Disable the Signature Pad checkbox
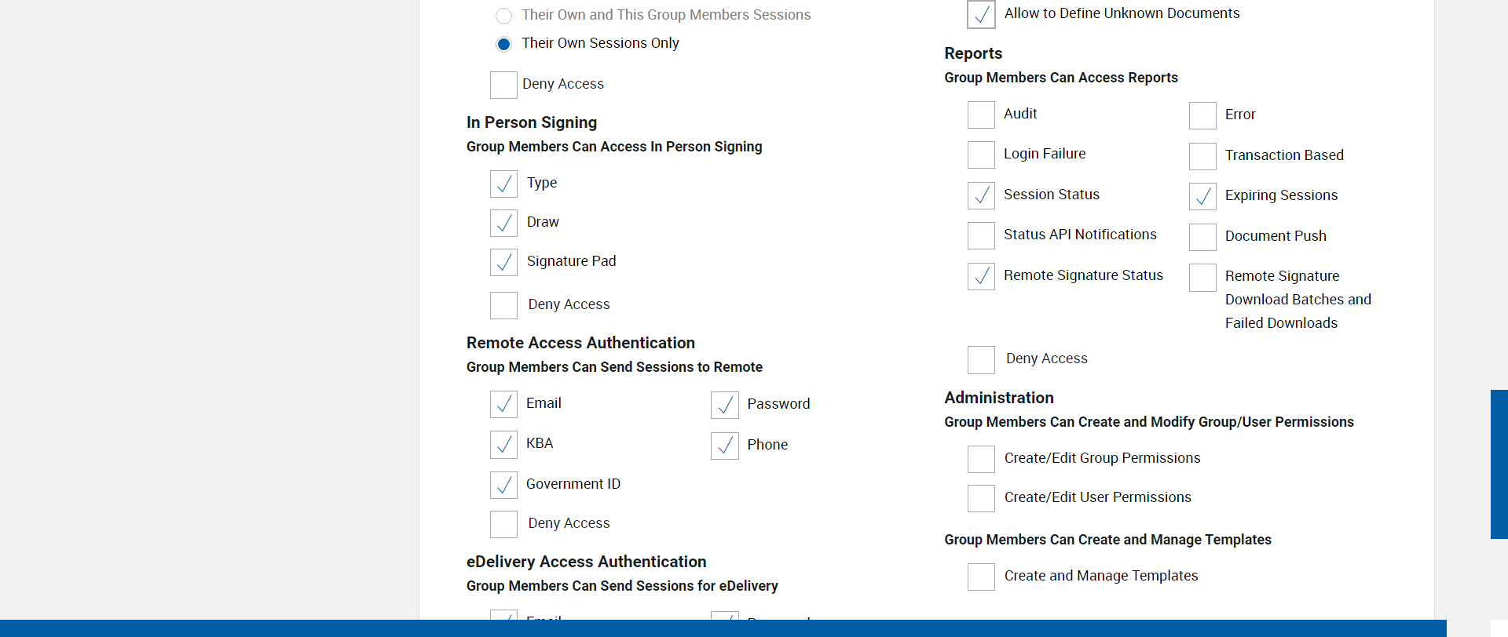The height and width of the screenshot is (637, 1508). 503,262
